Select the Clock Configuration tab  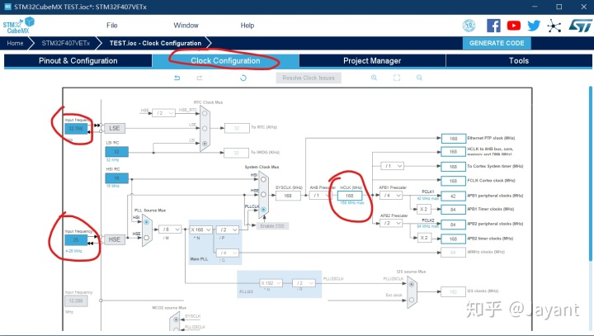[x=225, y=60]
